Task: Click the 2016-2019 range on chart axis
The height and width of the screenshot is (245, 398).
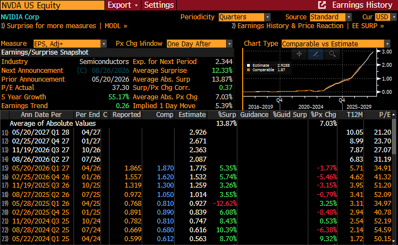Action: (x=260, y=107)
